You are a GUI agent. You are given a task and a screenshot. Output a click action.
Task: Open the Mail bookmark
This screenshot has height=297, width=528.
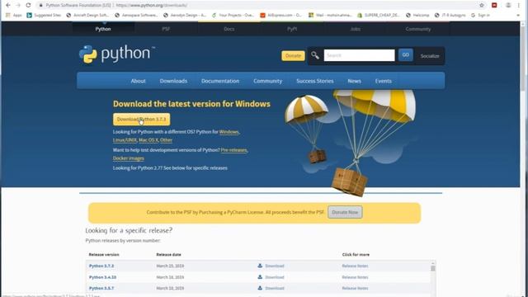(330, 15)
